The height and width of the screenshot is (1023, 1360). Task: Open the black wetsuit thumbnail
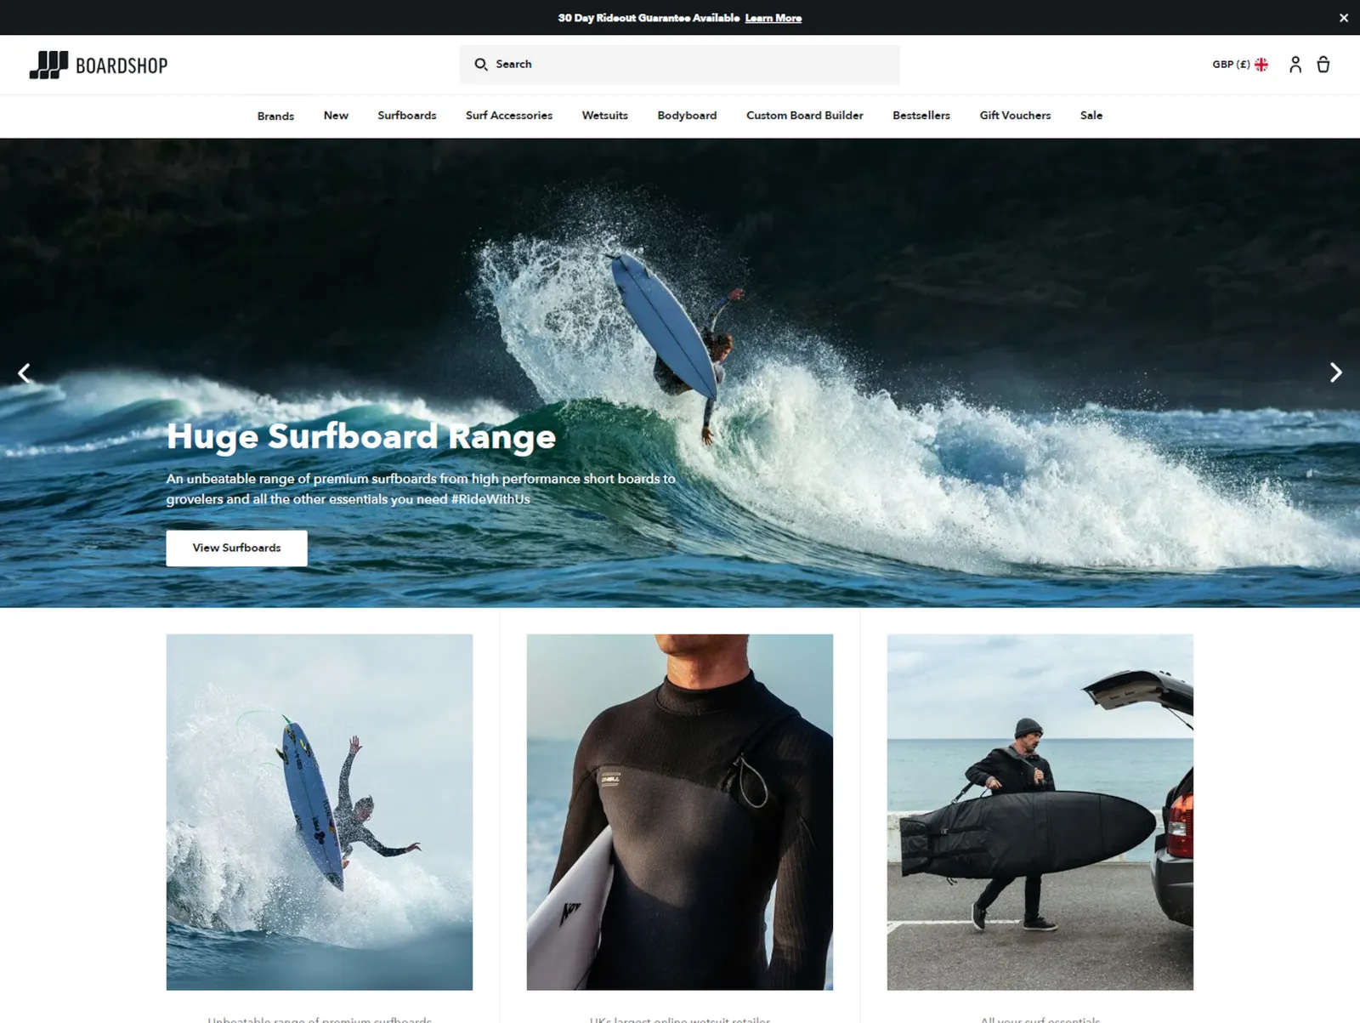[x=680, y=811]
